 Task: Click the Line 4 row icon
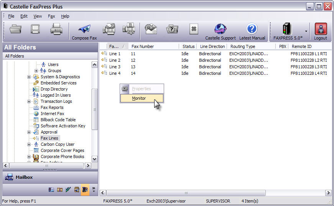104,73
